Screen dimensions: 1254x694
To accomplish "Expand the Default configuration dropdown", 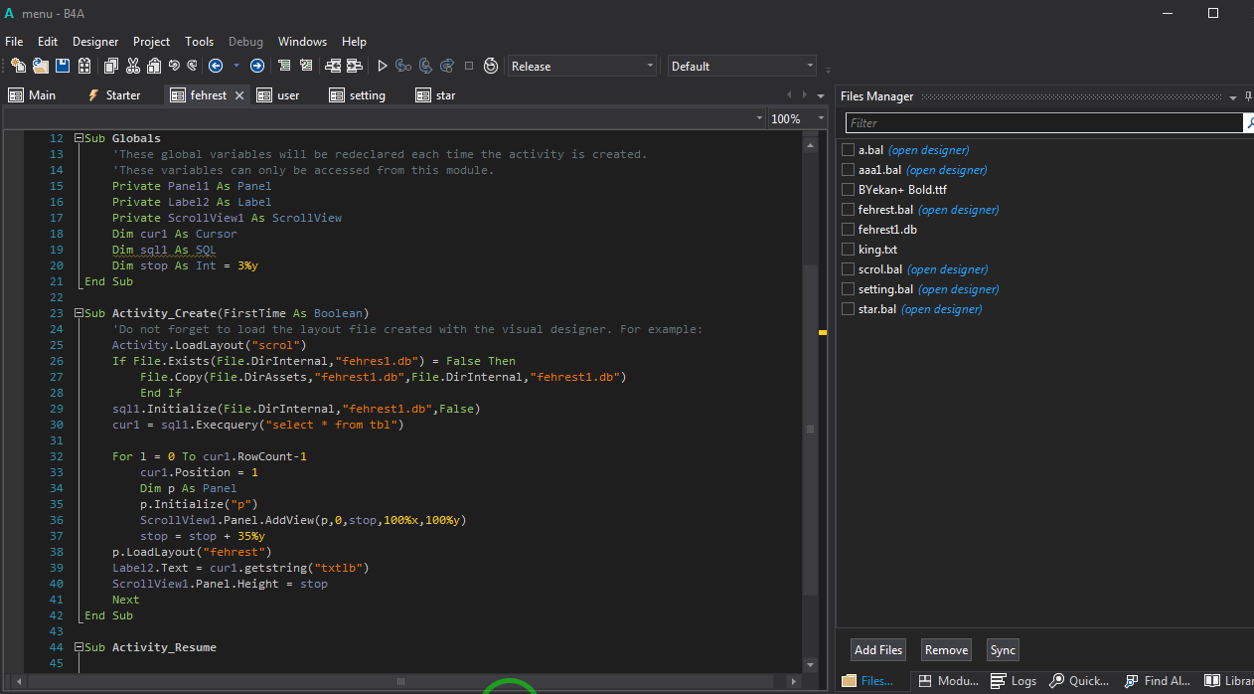I will click(741, 67).
